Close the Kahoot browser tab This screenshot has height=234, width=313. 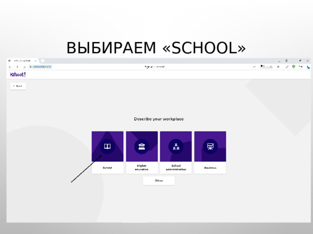tap(36, 60)
